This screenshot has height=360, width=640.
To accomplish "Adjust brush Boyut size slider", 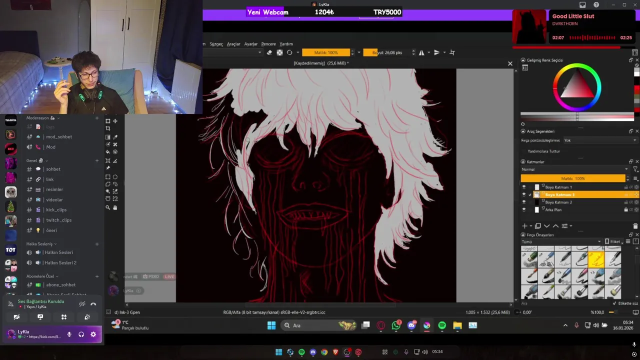I will click(x=387, y=52).
